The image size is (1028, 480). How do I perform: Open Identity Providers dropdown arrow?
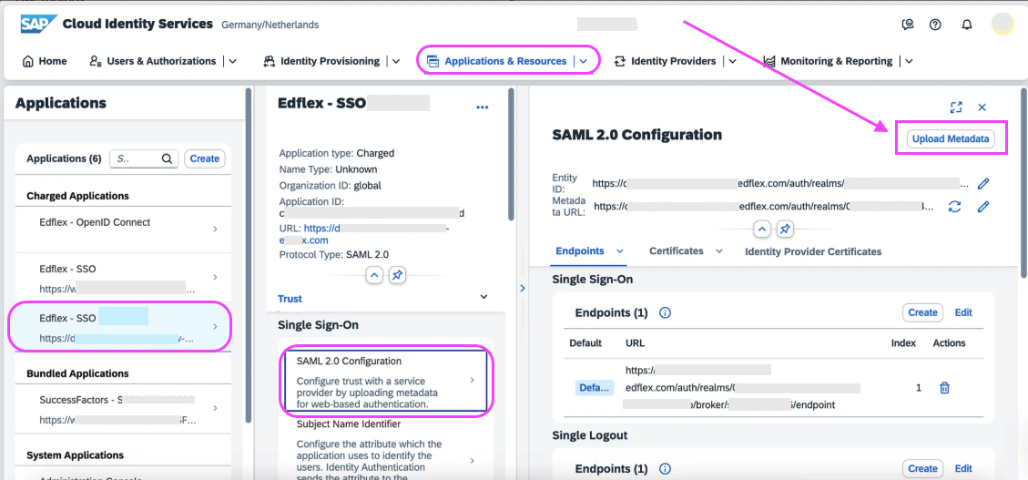(732, 61)
